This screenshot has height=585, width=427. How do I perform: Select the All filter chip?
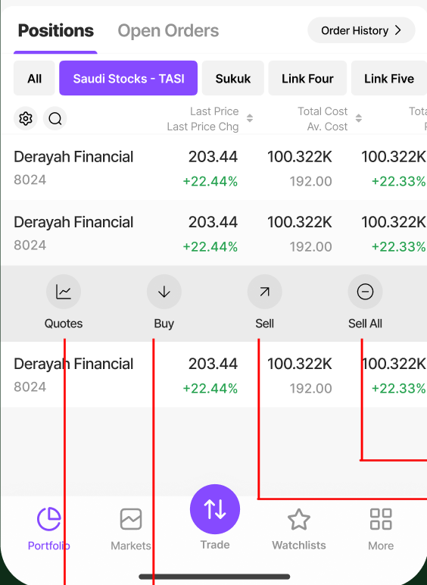point(34,78)
